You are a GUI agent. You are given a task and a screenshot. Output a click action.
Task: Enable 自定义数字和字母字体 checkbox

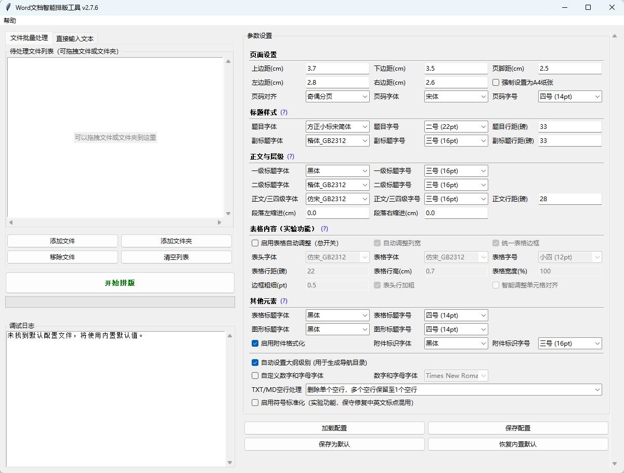pyautogui.click(x=288, y=375)
